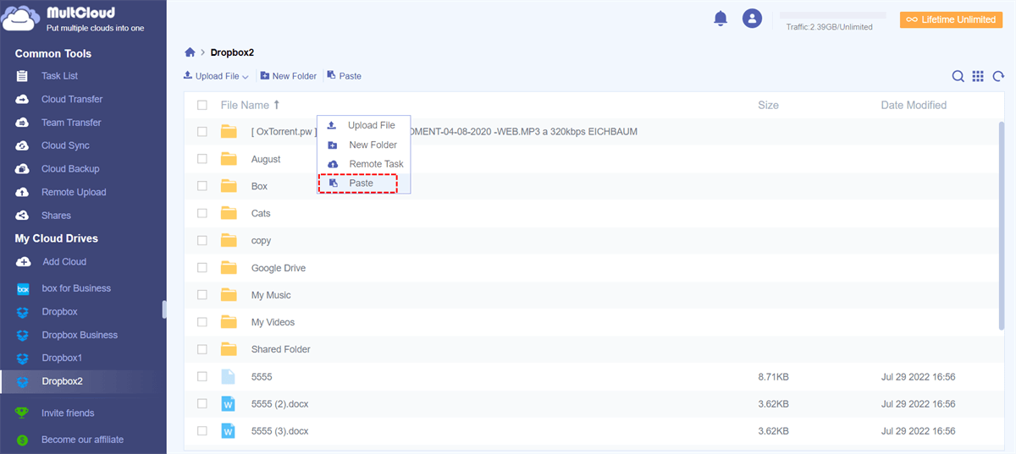Click the search magnifier icon
The width and height of the screenshot is (1016, 454).
pyautogui.click(x=958, y=76)
